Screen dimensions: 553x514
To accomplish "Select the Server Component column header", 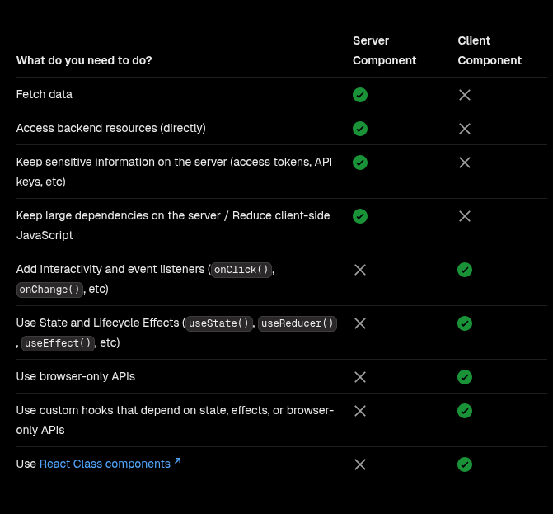I will pyautogui.click(x=384, y=50).
